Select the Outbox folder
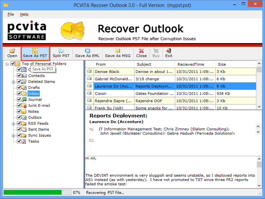Viewport: 265px width, 199px height. tap(35, 117)
